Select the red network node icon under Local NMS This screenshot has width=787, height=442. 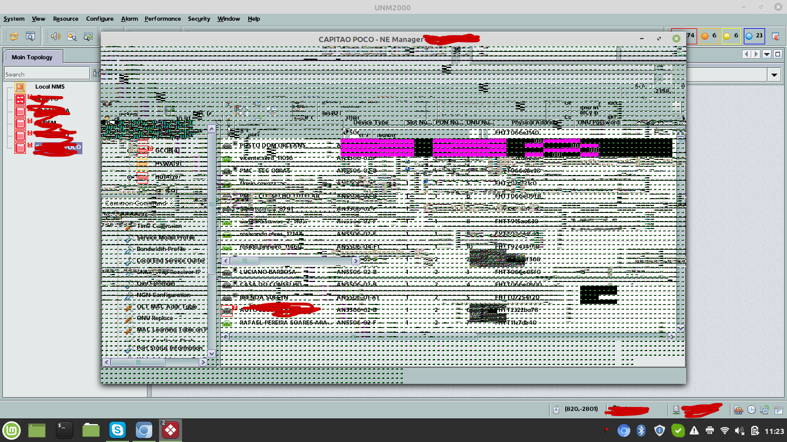[x=21, y=99]
